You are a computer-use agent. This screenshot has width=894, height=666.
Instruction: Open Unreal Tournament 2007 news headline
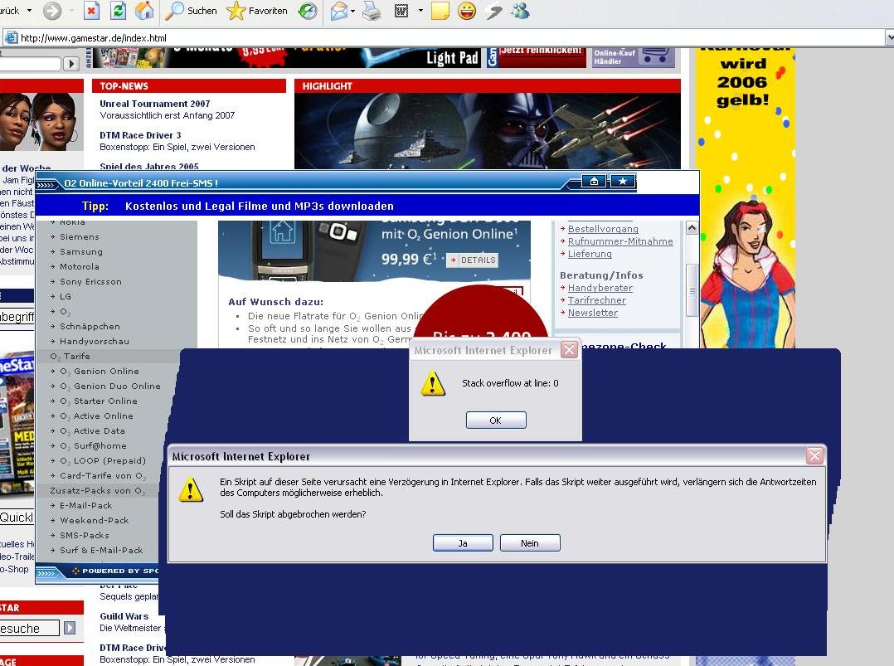click(x=155, y=104)
